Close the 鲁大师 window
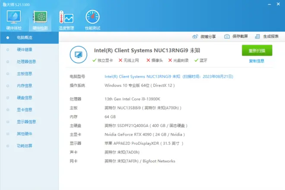Screen dimensions: 285x190 [278, 4]
